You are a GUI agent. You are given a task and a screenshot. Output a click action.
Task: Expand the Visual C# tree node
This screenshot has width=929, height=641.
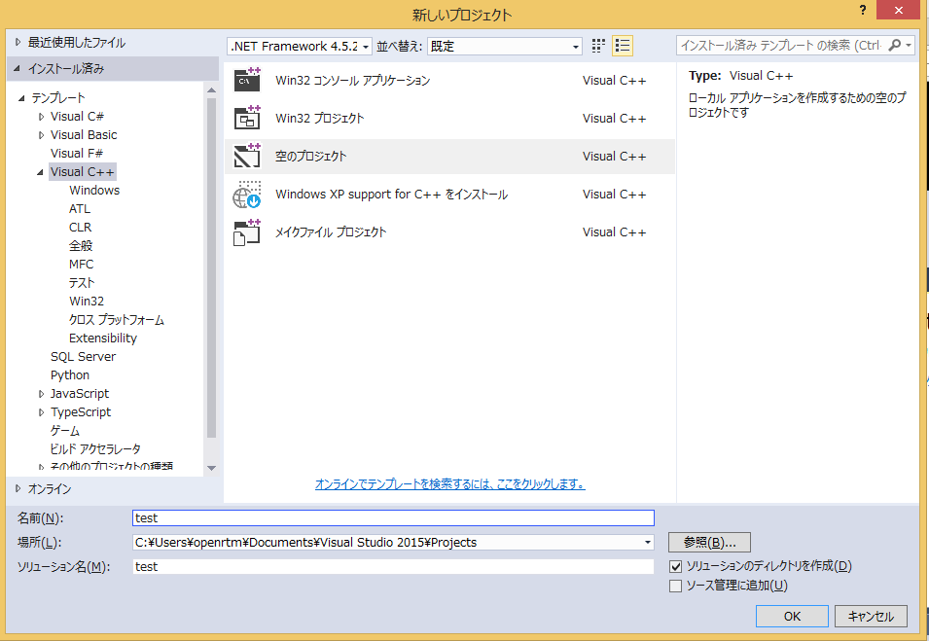(42, 117)
